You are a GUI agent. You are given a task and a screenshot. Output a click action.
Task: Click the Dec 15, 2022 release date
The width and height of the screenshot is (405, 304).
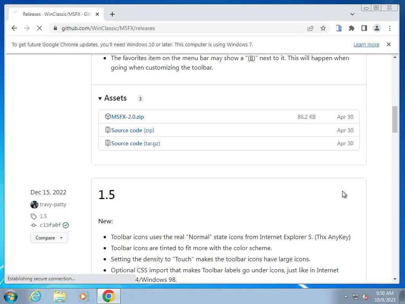click(48, 192)
